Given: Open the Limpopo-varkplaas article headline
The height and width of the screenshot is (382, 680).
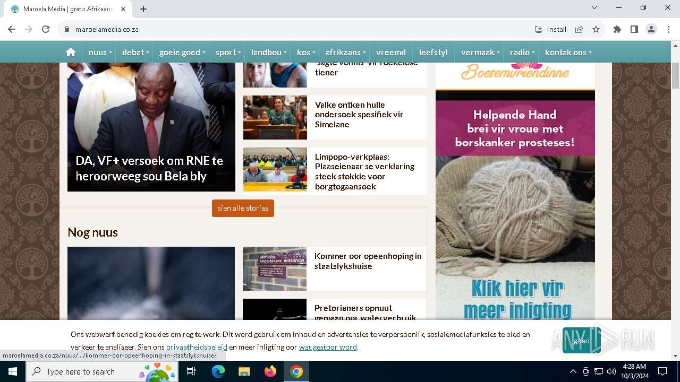Looking at the screenshot, I should [x=364, y=171].
